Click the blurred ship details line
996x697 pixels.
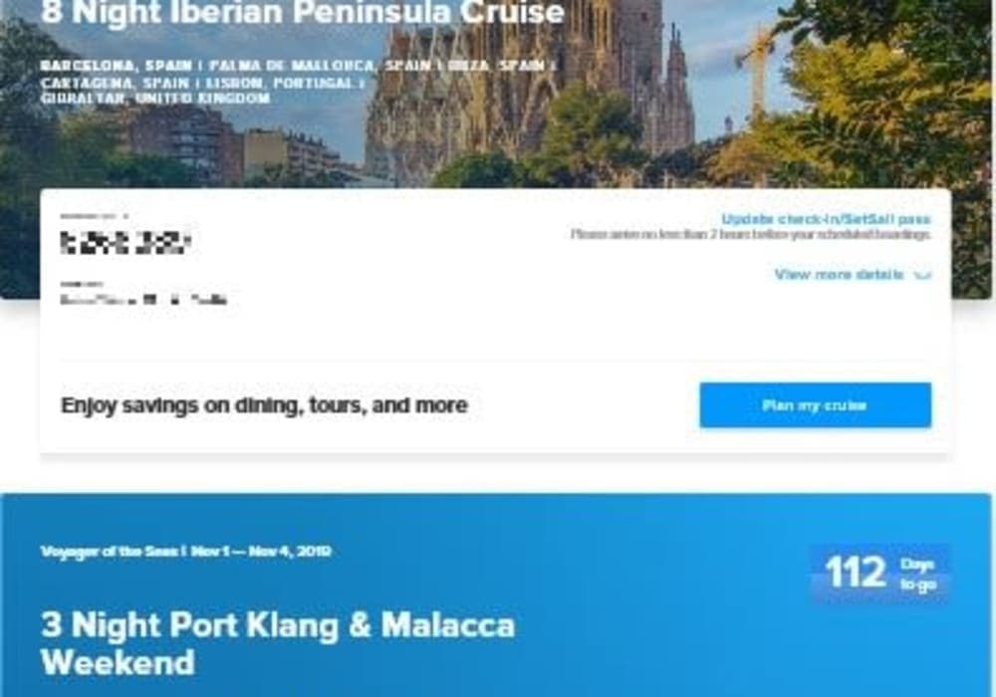pos(143,300)
